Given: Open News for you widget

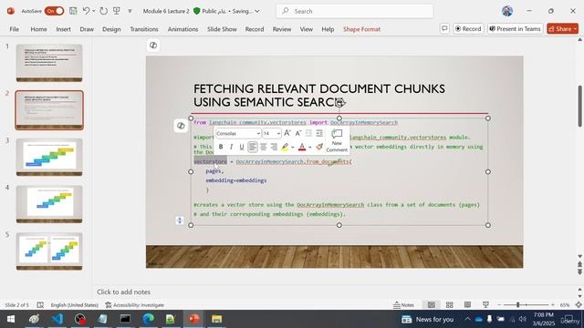Looking at the screenshot, I should 428,319.
